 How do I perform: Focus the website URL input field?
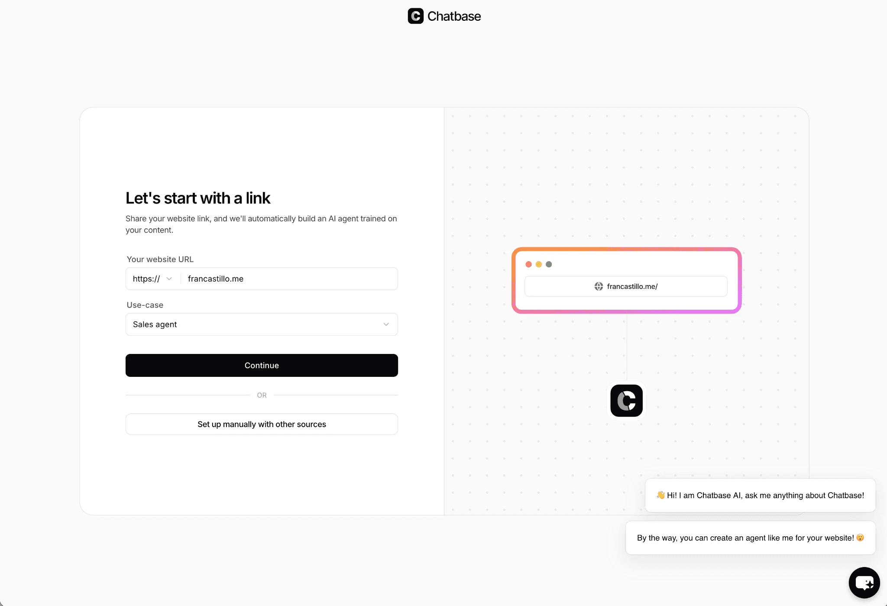tap(289, 279)
